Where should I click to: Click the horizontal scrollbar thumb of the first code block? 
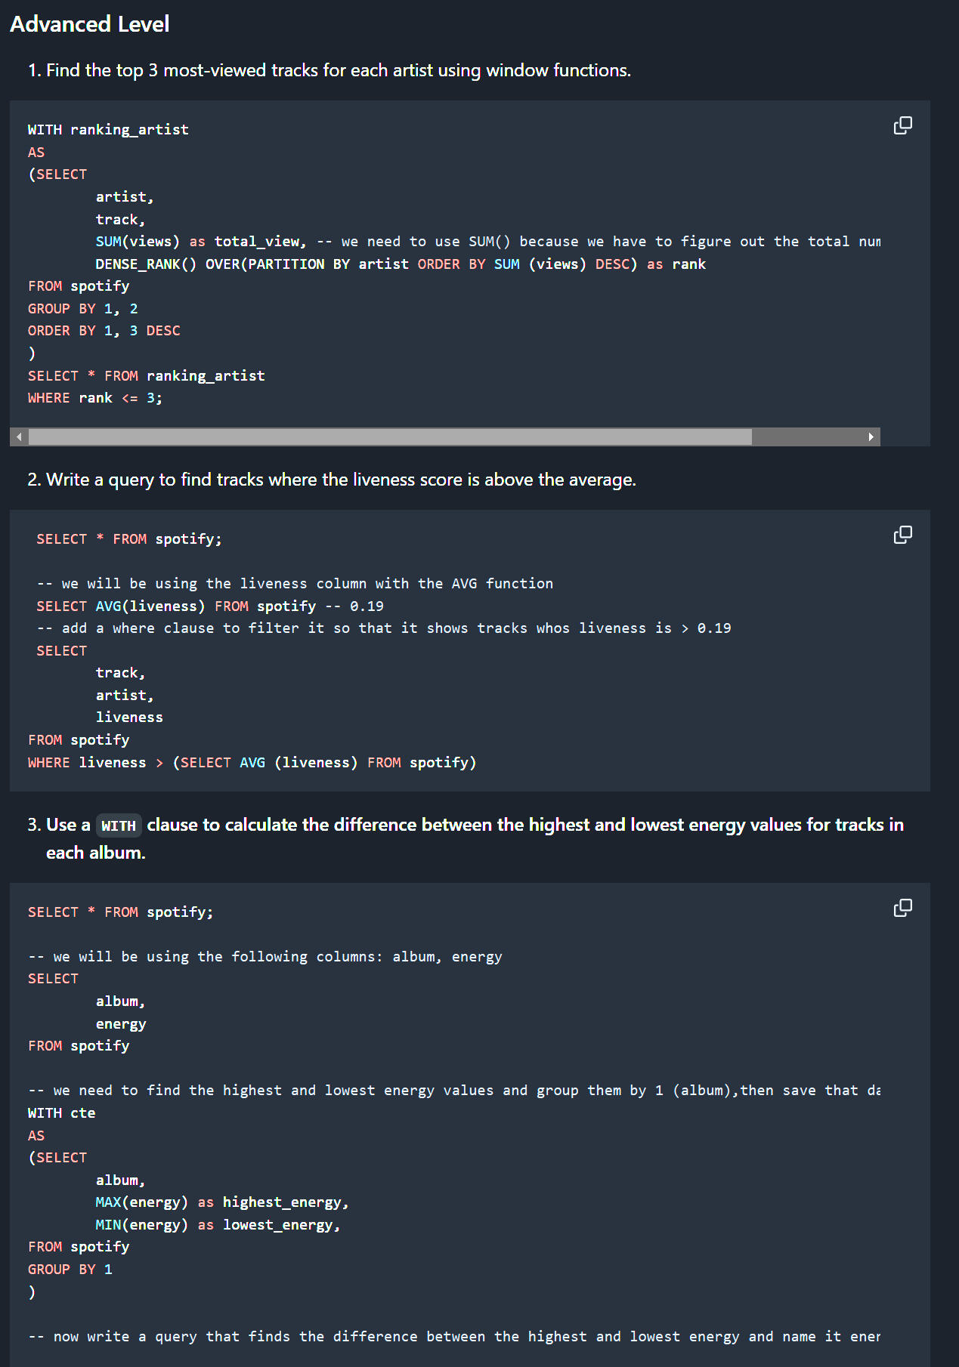[389, 437]
